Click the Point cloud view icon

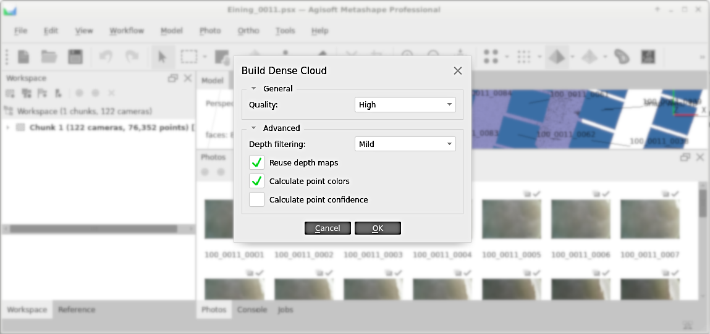491,57
